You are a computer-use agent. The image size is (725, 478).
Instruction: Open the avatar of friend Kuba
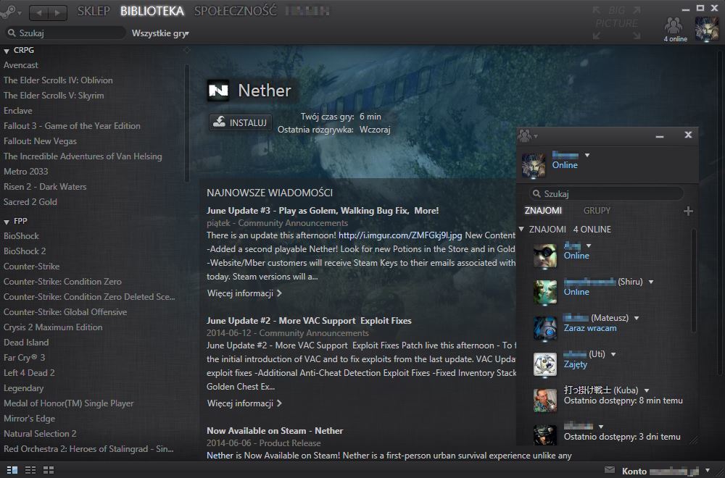tap(545, 401)
